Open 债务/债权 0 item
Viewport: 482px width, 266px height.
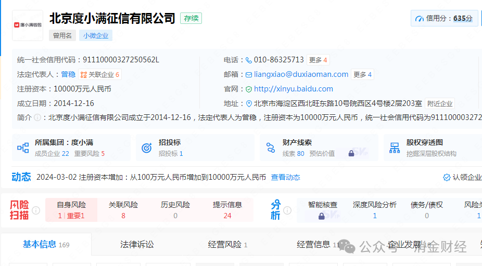pyautogui.click(x=427, y=210)
